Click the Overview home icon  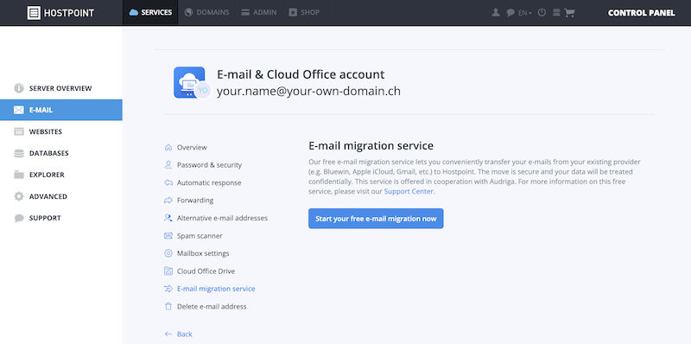pyautogui.click(x=168, y=147)
